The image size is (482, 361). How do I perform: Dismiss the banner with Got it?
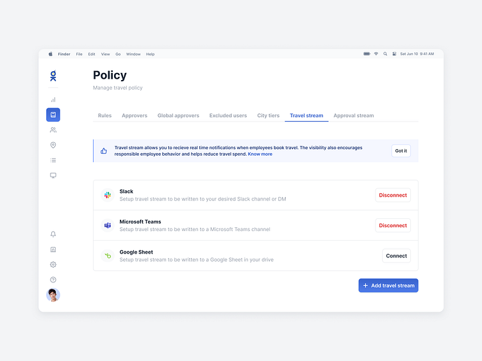401,151
